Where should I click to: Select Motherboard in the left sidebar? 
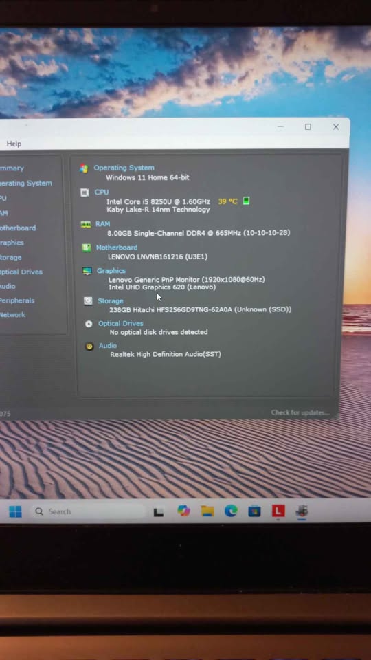[16, 228]
